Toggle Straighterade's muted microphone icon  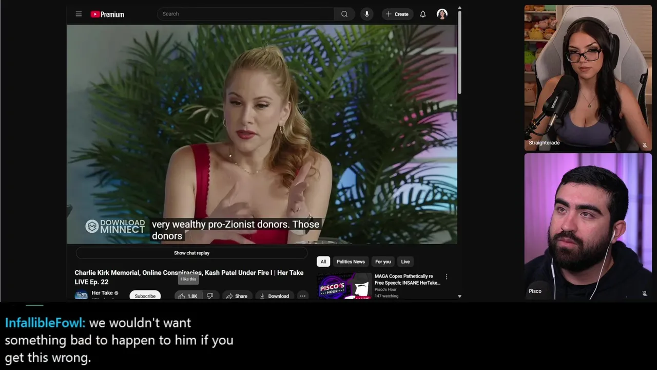point(645,145)
